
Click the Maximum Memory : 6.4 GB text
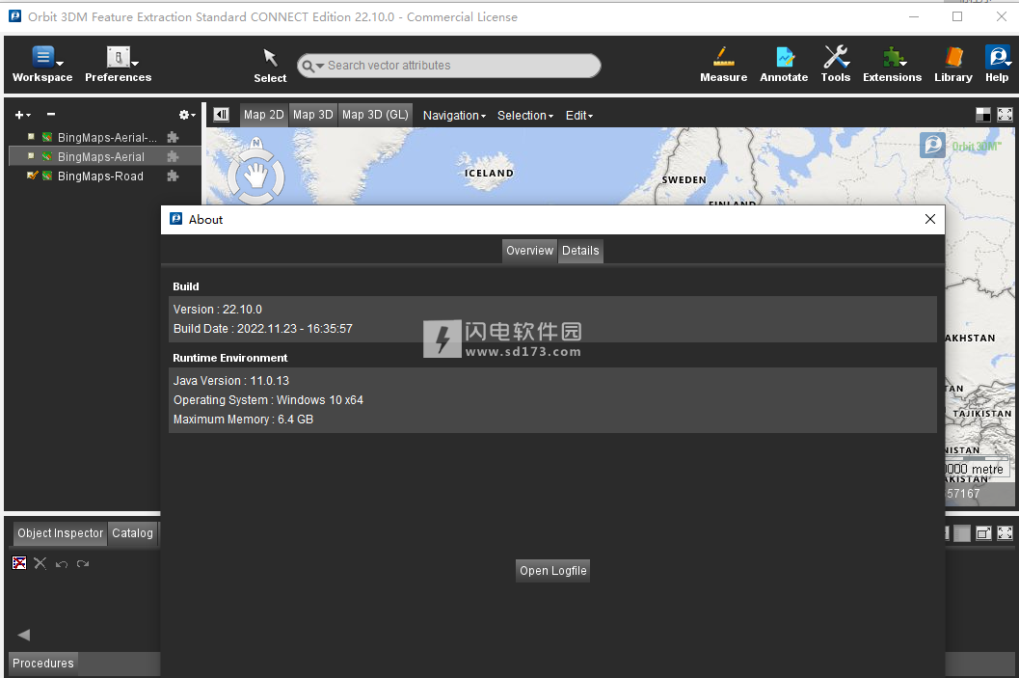tap(243, 420)
